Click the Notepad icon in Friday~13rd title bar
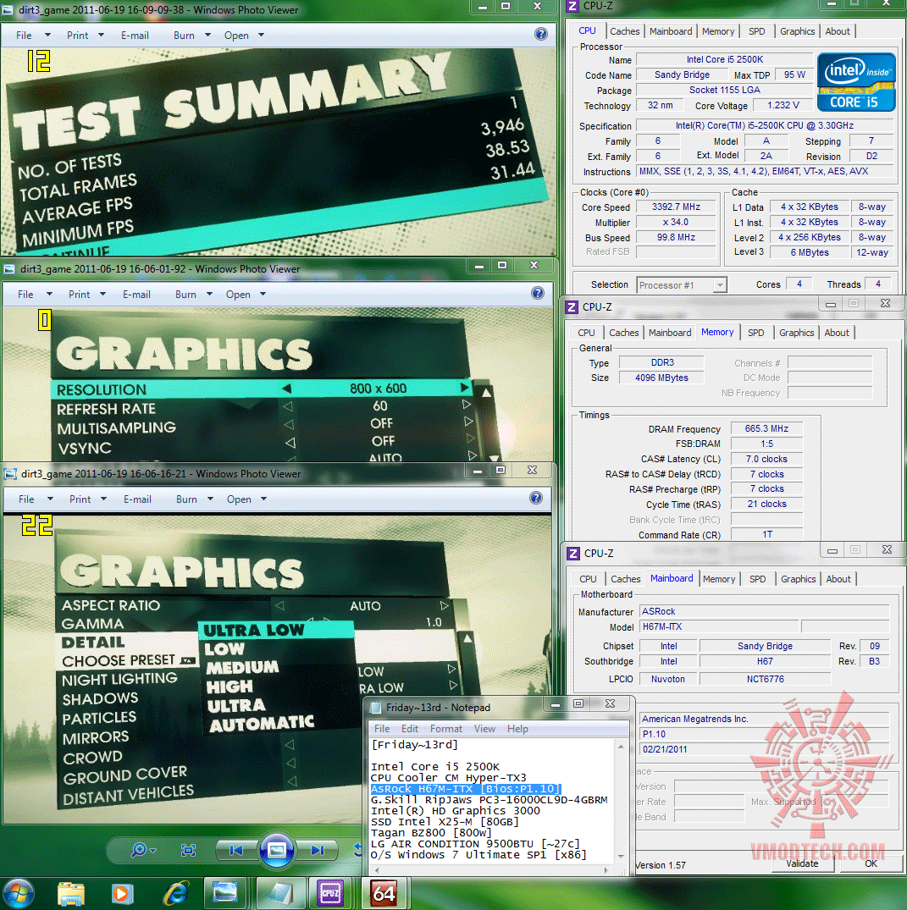907x910 pixels. pyautogui.click(x=376, y=708)
